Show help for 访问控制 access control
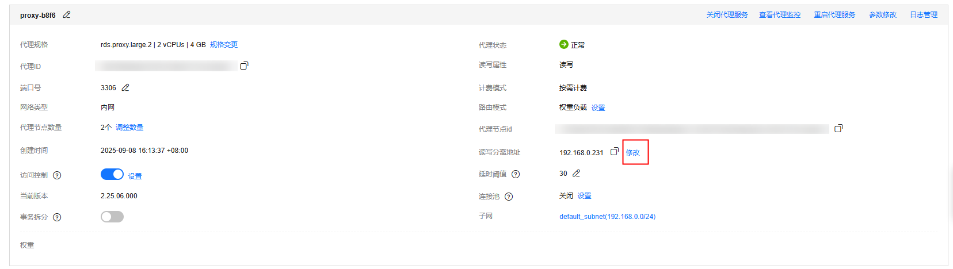The height and width of the screenshot is (269, 953). [x=57, y=175]
